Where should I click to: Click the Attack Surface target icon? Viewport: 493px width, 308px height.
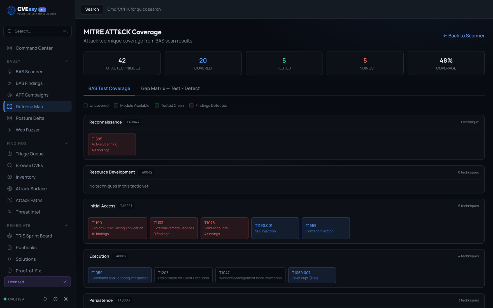point(10,189)
